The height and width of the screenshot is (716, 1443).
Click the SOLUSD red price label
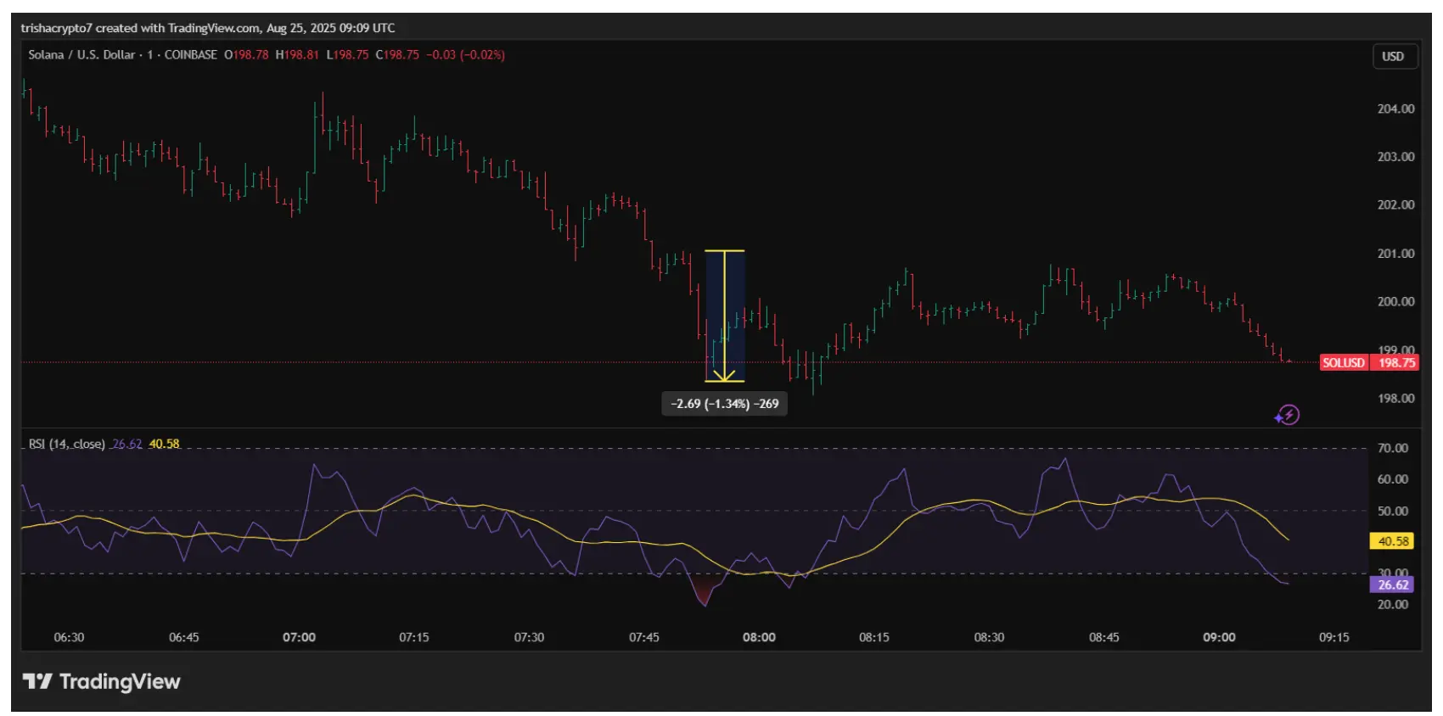1343,362
